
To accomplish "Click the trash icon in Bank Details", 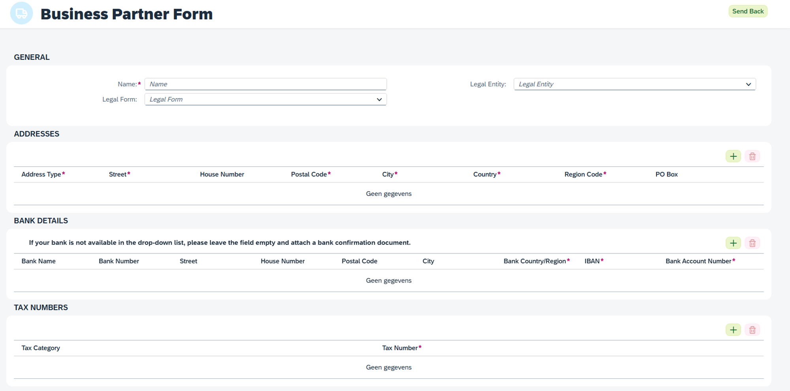I will pos(752,243).
